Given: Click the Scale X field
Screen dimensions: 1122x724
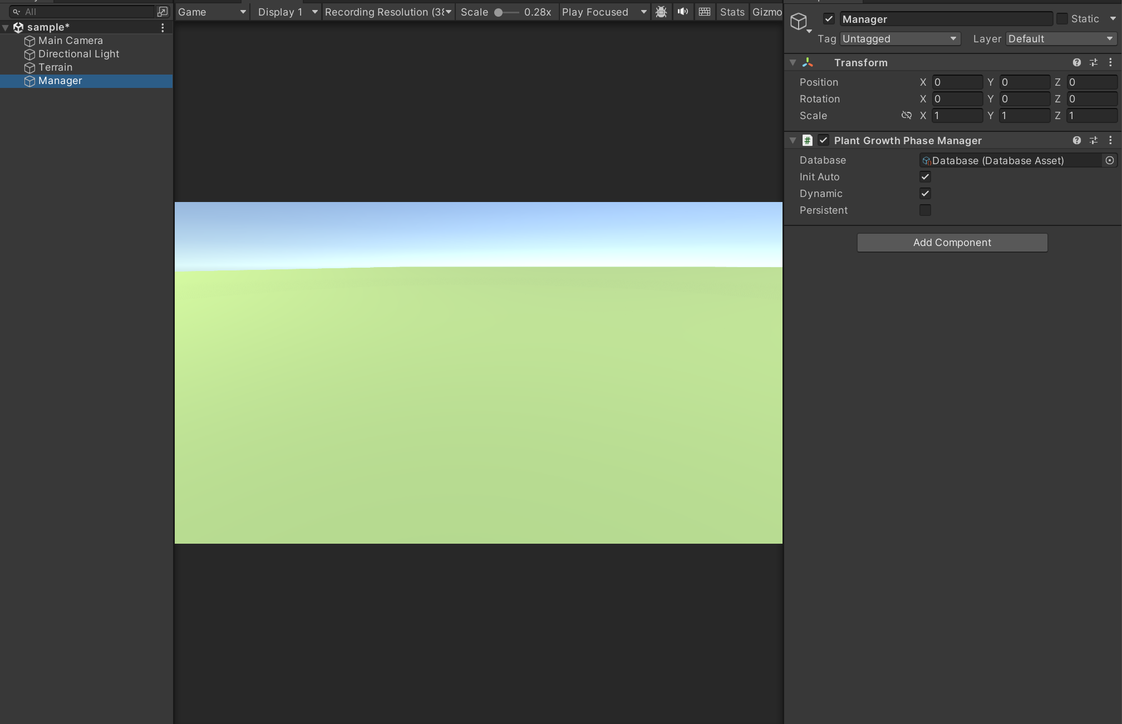Looking at the screenshot, I should pyautogui.click(x=958, y=116).
